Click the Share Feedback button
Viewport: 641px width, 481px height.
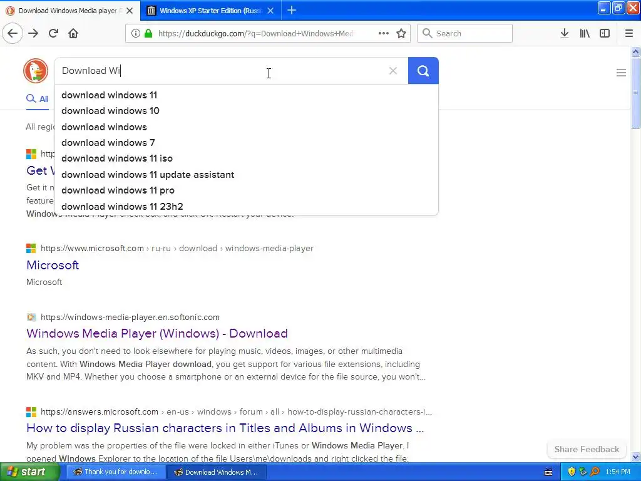click(x=587, y=449)
